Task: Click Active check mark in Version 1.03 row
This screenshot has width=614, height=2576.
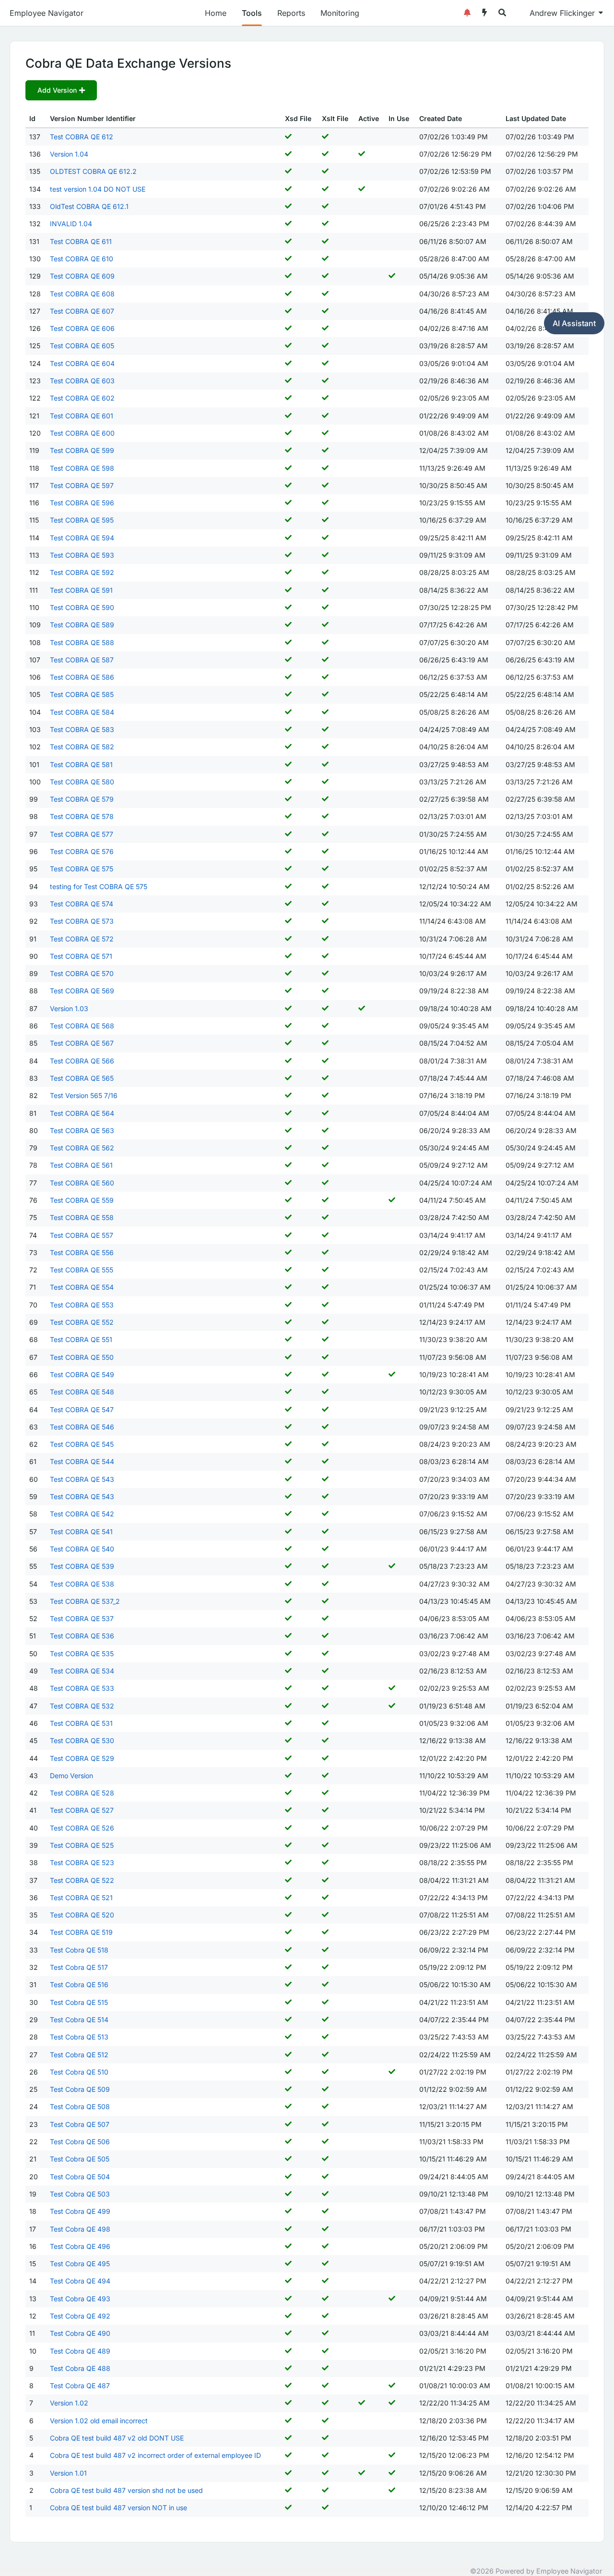Action: click(x=361, y=1008)
